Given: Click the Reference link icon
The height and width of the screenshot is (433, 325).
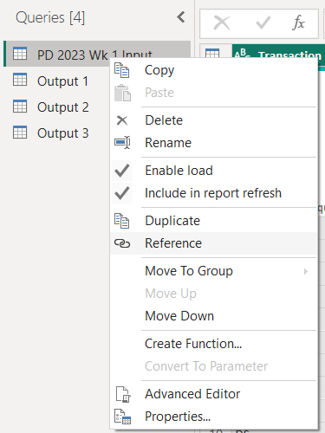Looking at the screenshot, I should point(122,243).
